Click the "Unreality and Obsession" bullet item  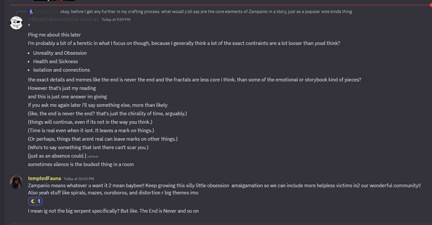click(60, 53)
